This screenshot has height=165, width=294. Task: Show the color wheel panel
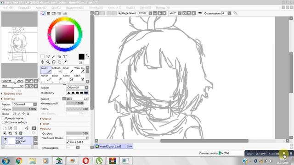pyautogui.click(x=43, y=13)
